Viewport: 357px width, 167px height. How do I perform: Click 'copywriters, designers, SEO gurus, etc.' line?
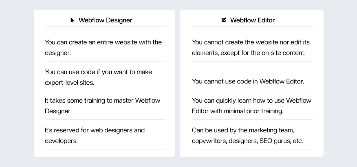[x=247, y=141]
